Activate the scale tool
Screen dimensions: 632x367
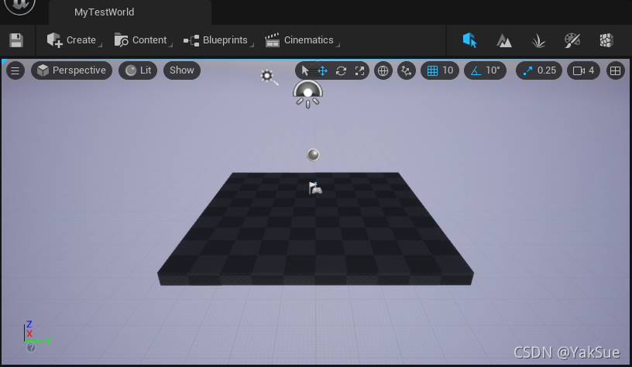(359, 71)
